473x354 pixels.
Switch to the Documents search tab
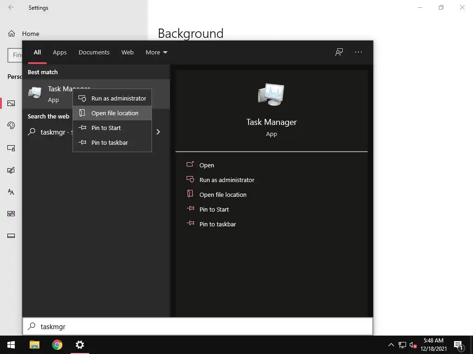(94, 53)
